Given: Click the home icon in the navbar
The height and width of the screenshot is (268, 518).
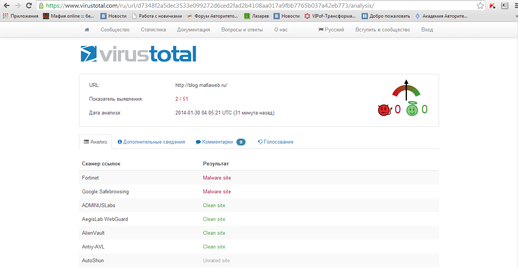Looking at the screenshot, I should pos(87,30).
